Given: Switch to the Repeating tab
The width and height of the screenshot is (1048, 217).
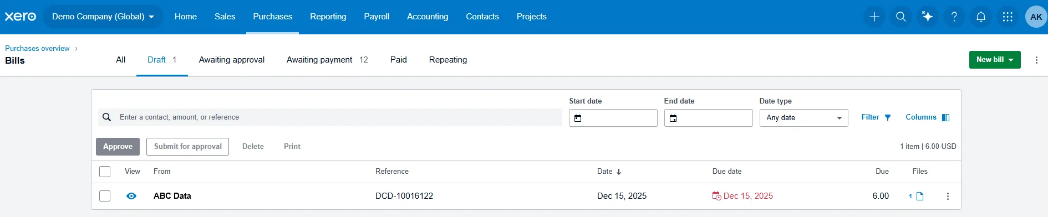Looking at the screenshot, I should pos(448,60).
